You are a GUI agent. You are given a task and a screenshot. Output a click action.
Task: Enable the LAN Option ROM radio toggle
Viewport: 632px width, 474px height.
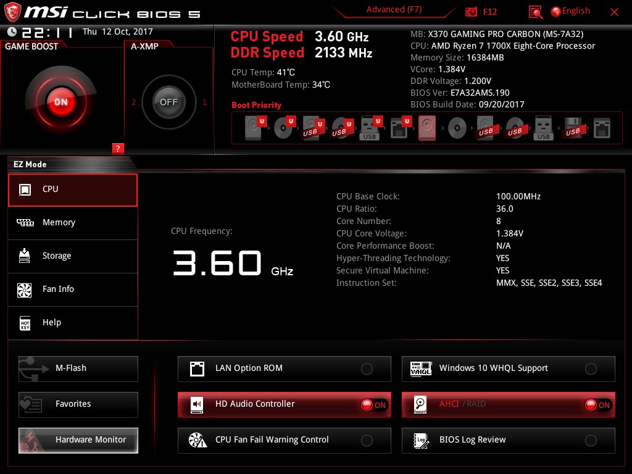367,369
